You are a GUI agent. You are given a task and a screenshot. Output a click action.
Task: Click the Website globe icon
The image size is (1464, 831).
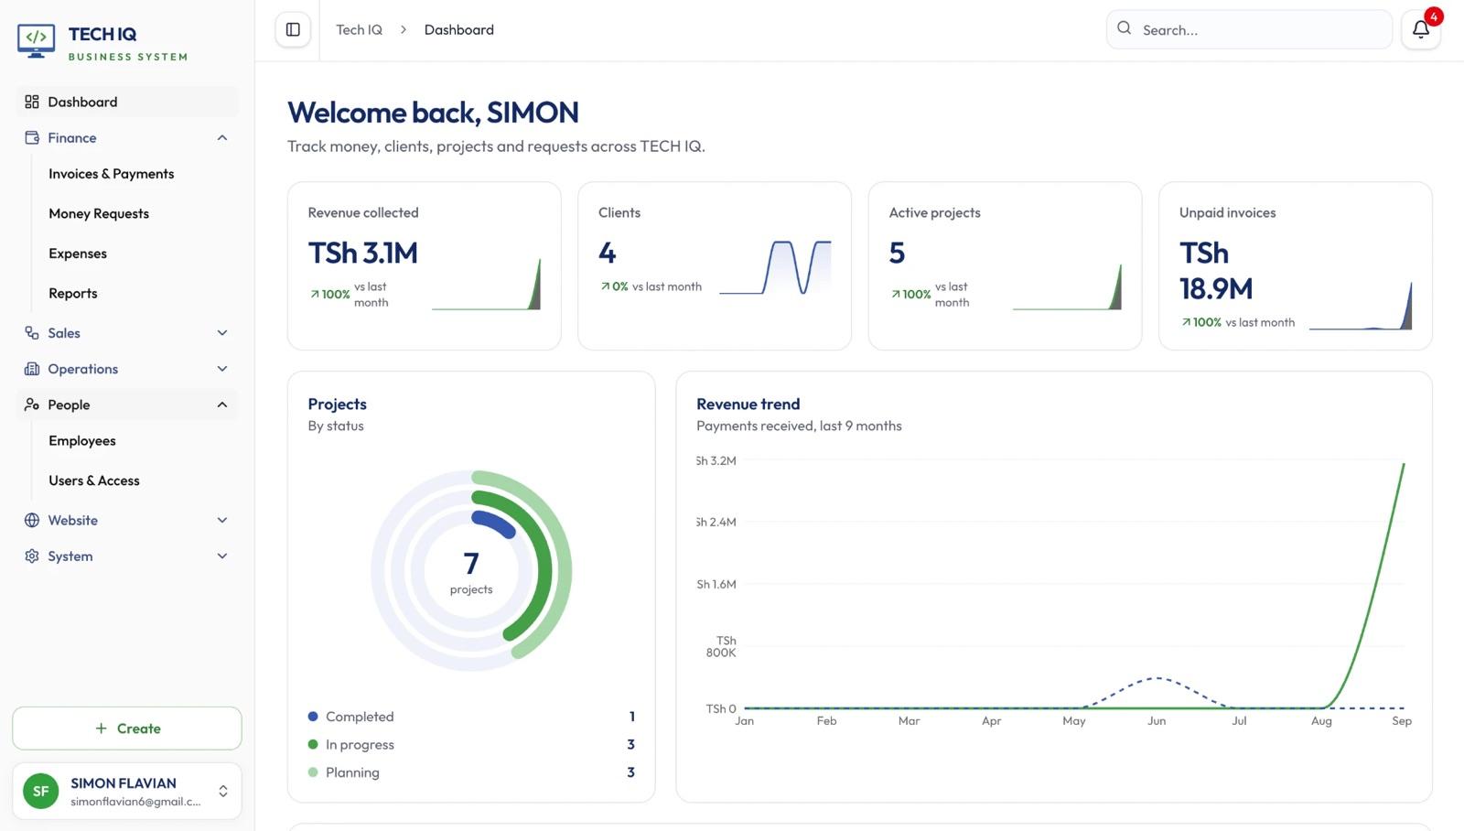click(32, 520)
